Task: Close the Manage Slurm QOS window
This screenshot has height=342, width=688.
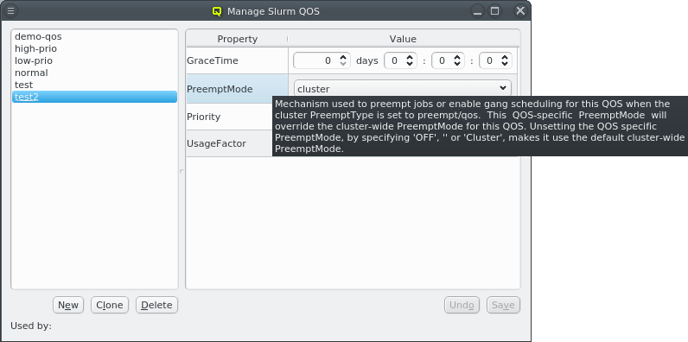Action: click(520, 11)
